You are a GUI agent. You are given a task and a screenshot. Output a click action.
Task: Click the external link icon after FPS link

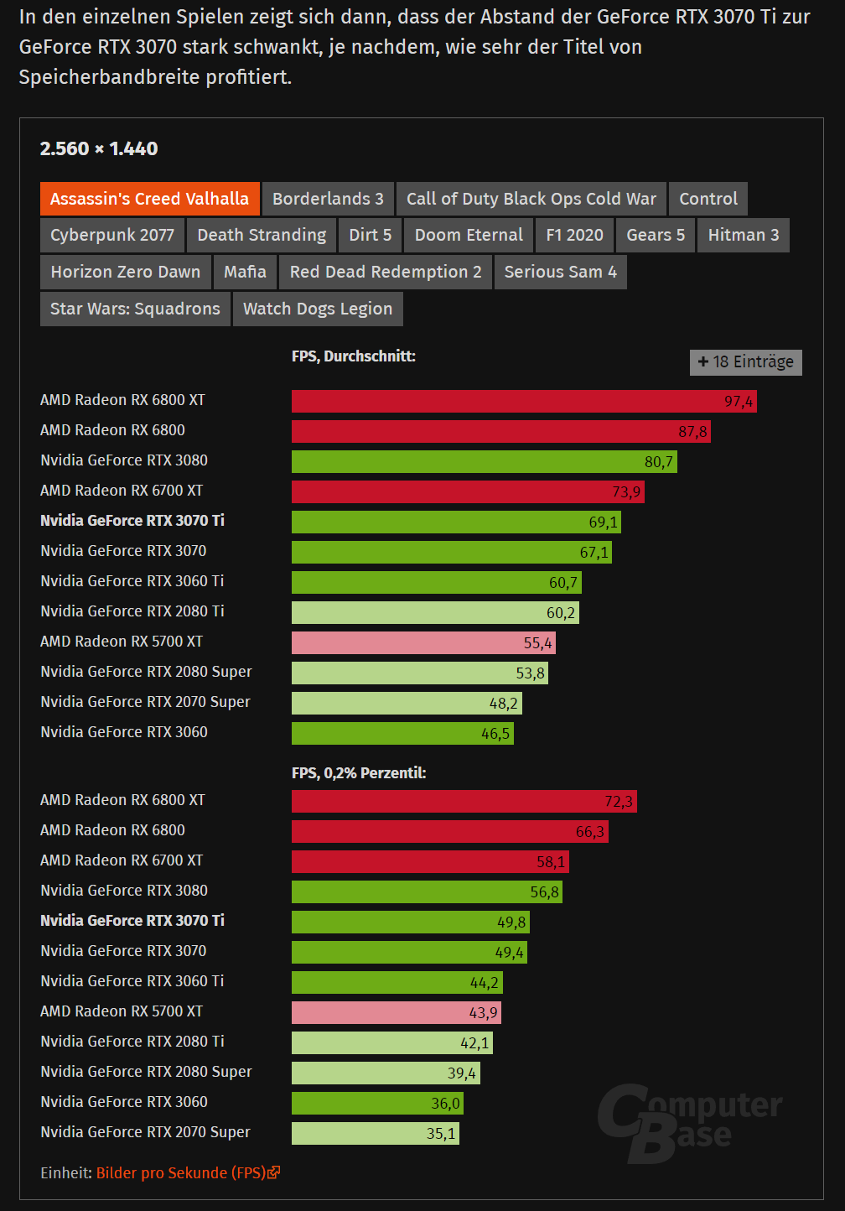pyautogui.click(x=274, y=1172)
